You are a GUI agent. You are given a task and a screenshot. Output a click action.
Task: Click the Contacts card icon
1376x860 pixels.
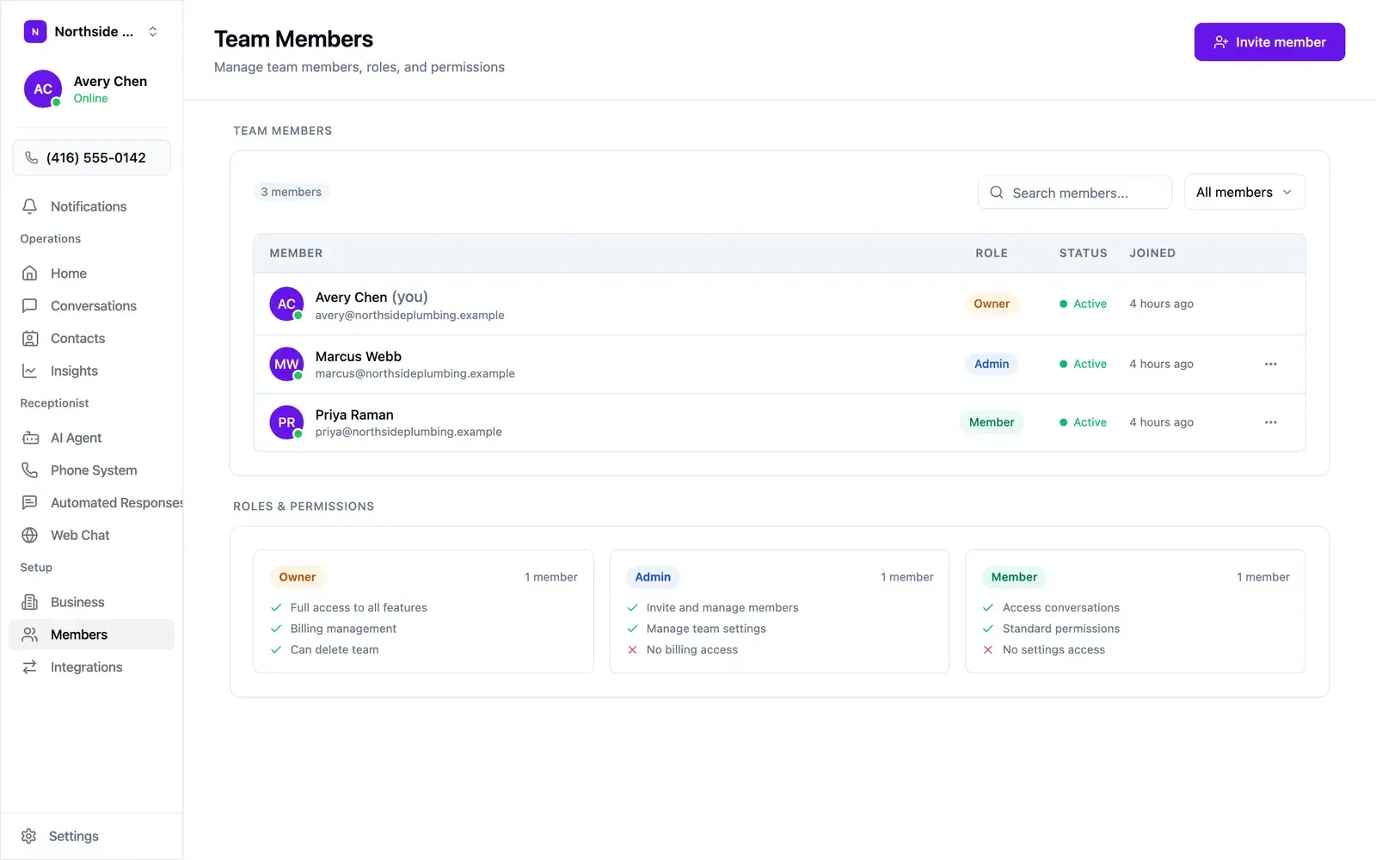29,339
